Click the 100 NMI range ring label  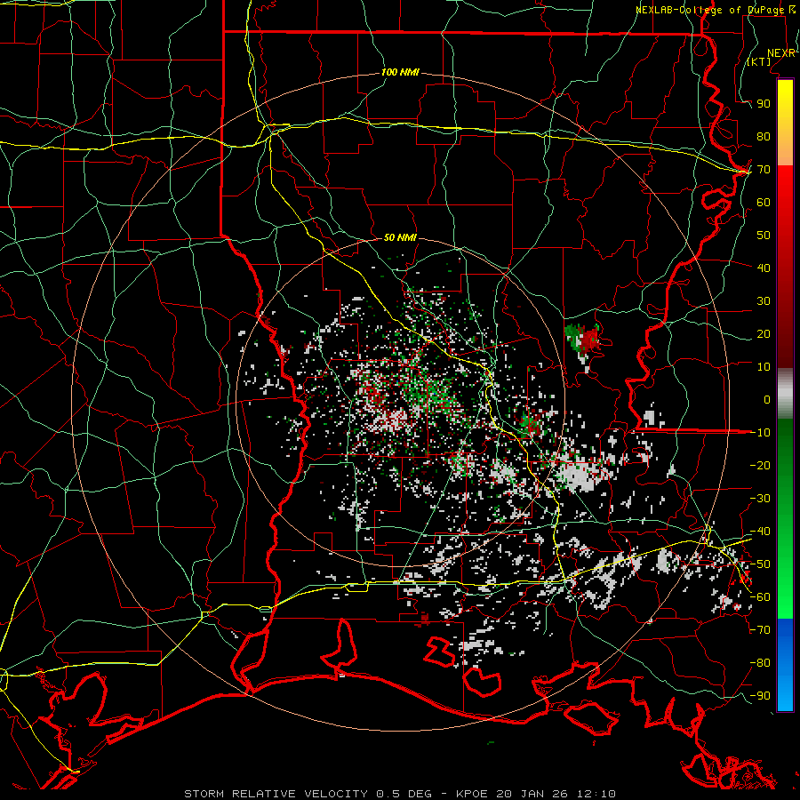[x=400, y=73]
